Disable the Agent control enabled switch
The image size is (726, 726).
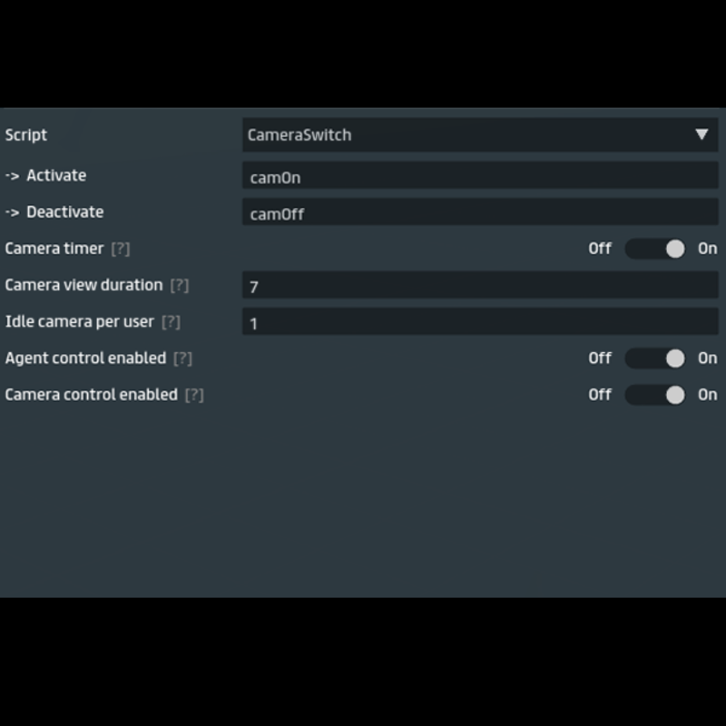655,358
